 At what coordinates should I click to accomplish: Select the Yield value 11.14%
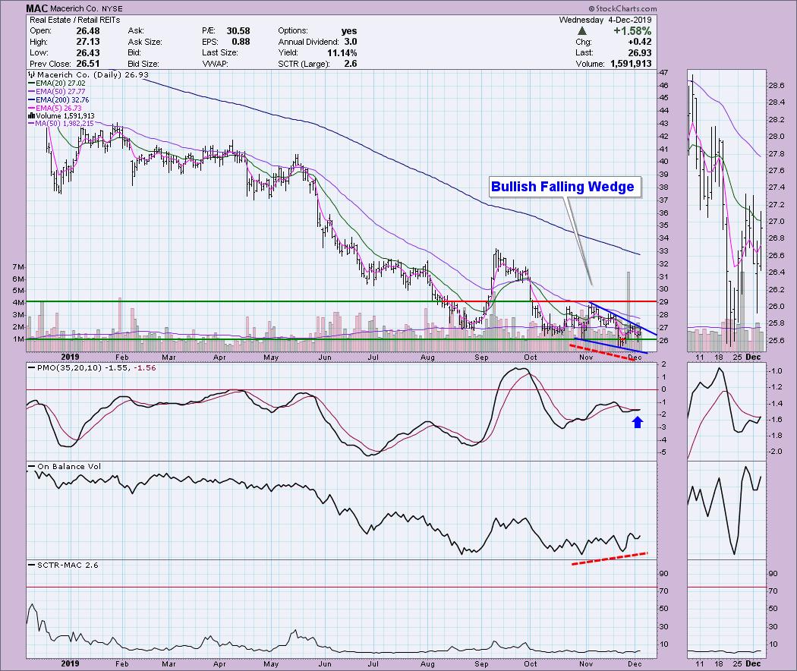pos(342,53)
